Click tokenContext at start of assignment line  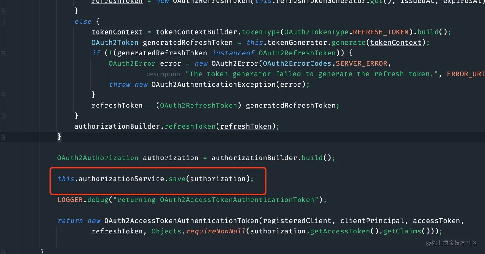point(117,32)
